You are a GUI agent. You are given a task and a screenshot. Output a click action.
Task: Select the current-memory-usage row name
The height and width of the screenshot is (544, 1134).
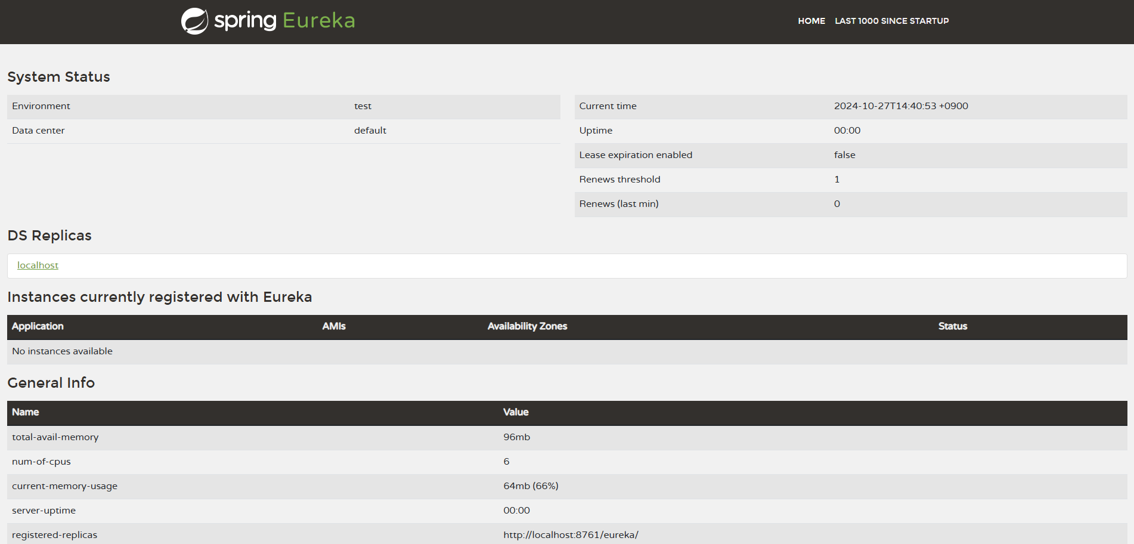pyautogui.click(x=64, y=486)
